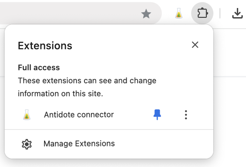
Task: Close the Extensions popup with X
Action: click(195, 45)
